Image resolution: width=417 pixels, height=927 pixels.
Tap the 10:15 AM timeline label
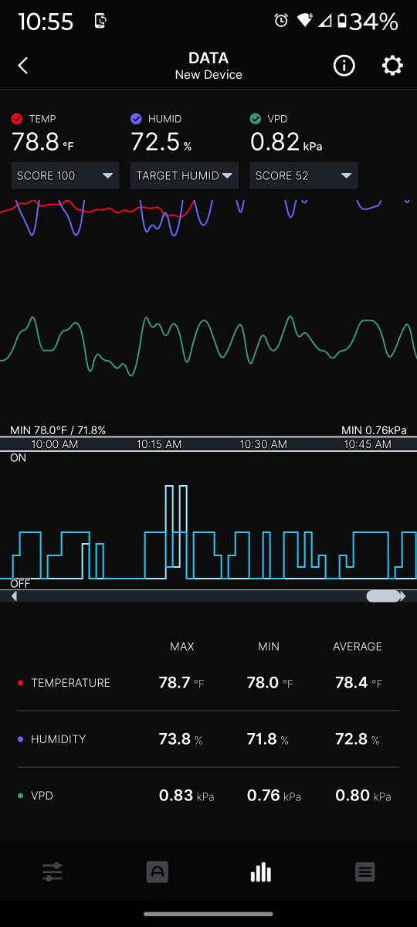point(159,444)
